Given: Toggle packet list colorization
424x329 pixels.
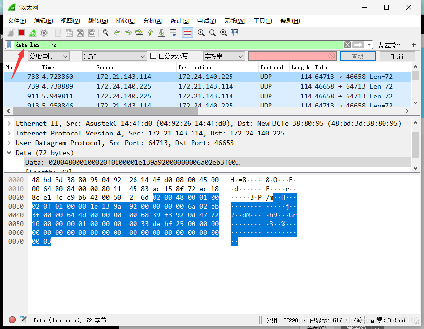Looking at the screenshot, I should coord(187,33).
